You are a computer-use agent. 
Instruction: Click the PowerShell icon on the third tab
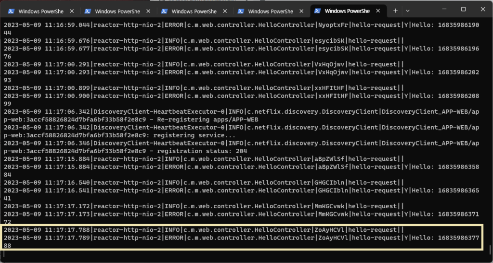pos(164,11)
